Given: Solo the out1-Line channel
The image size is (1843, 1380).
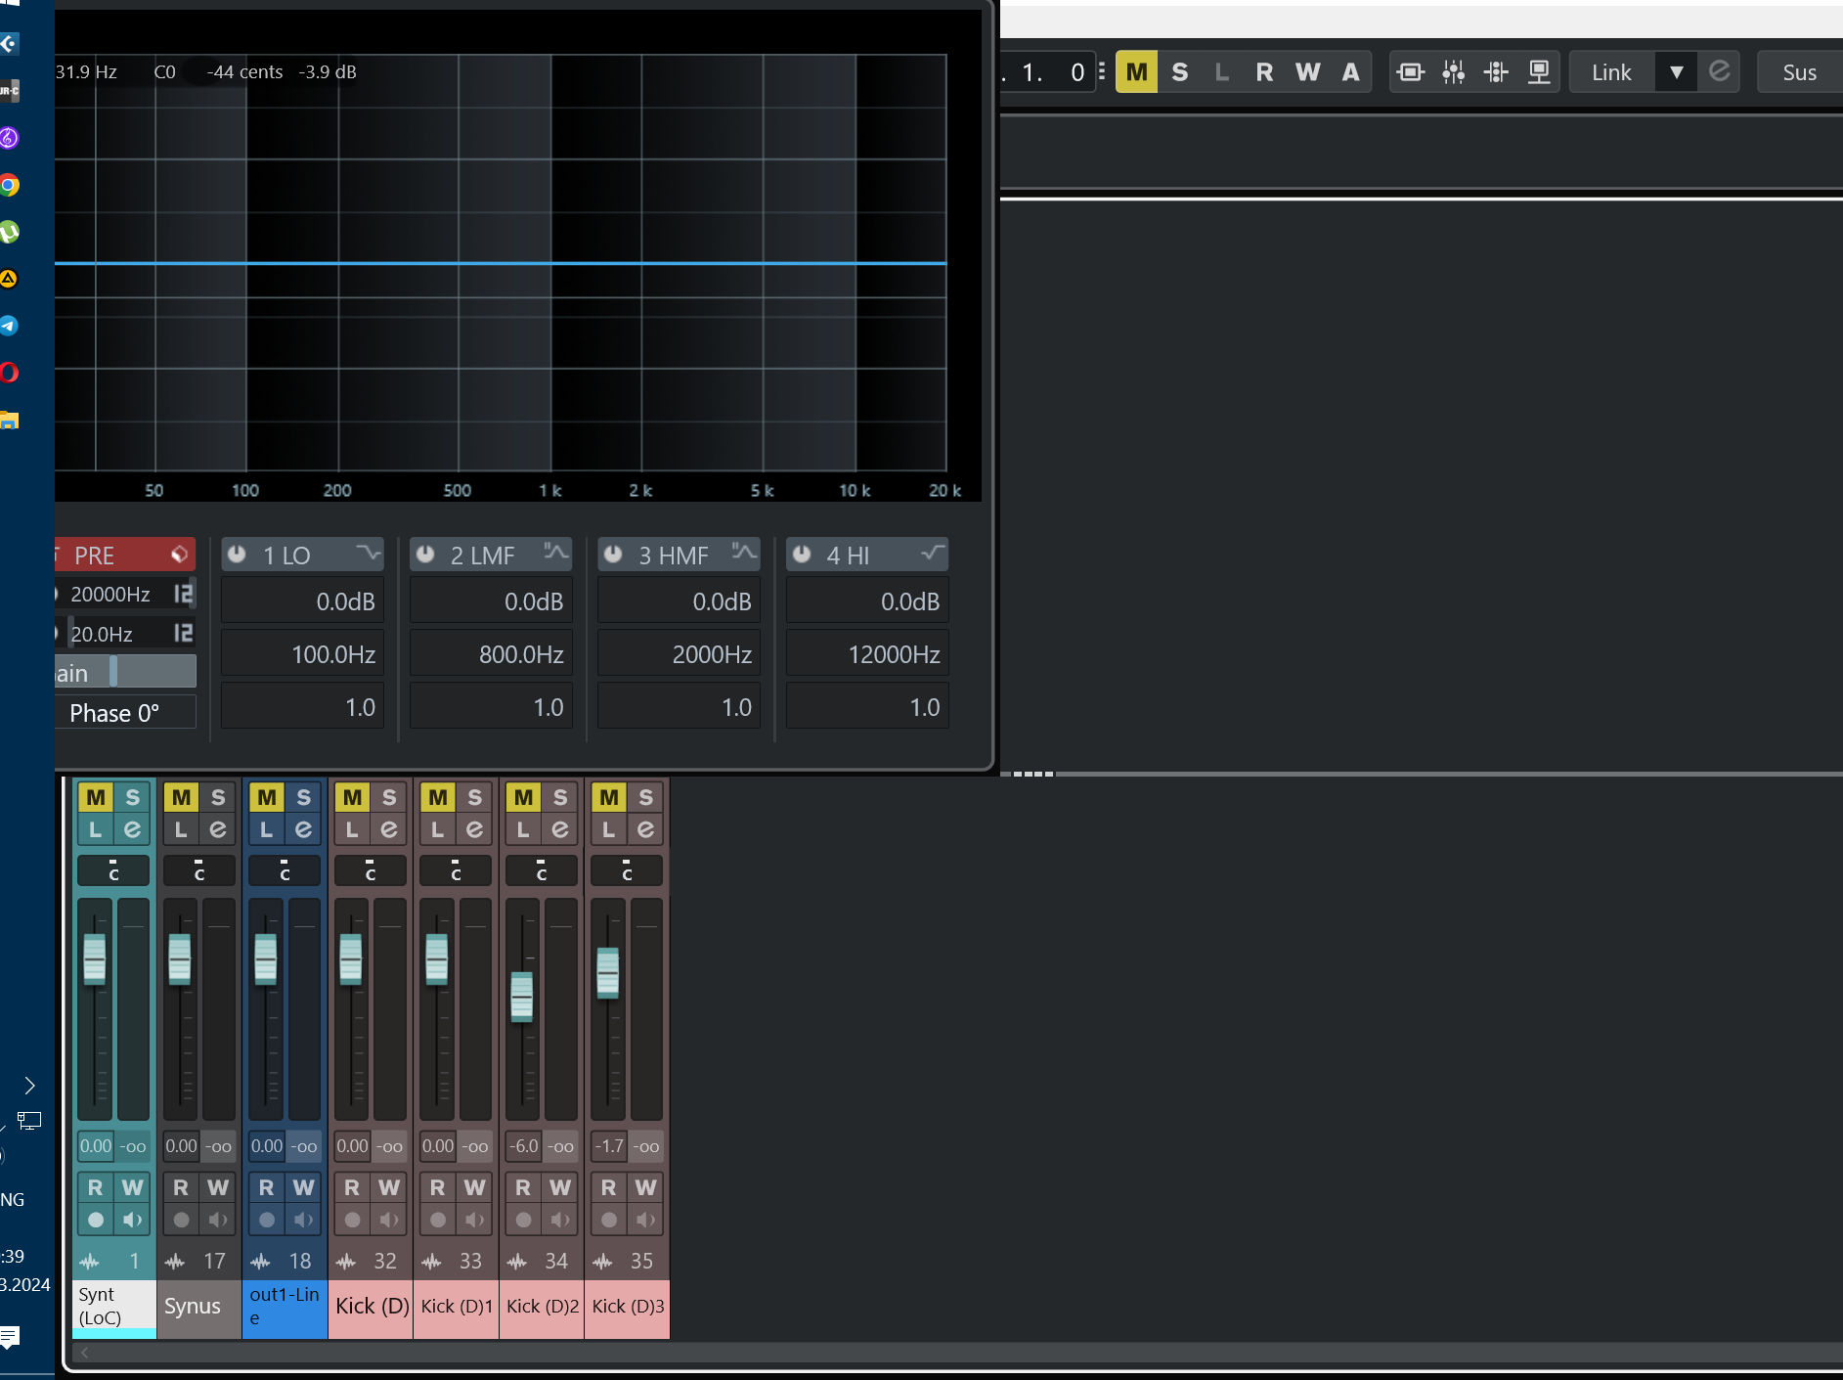Looking at the screenshot, I should tap(304, 797).
